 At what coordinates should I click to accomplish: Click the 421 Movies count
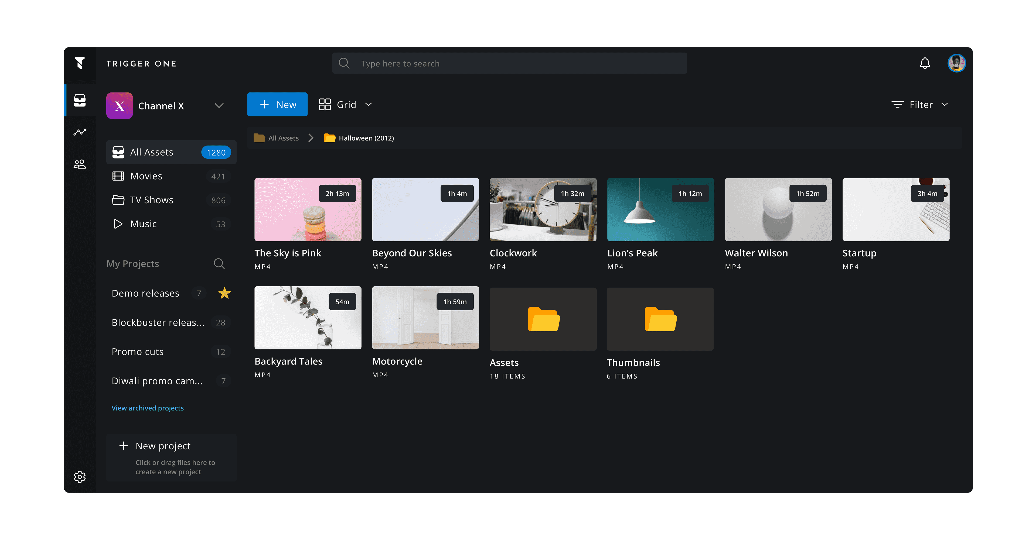(x=218, y=176)
